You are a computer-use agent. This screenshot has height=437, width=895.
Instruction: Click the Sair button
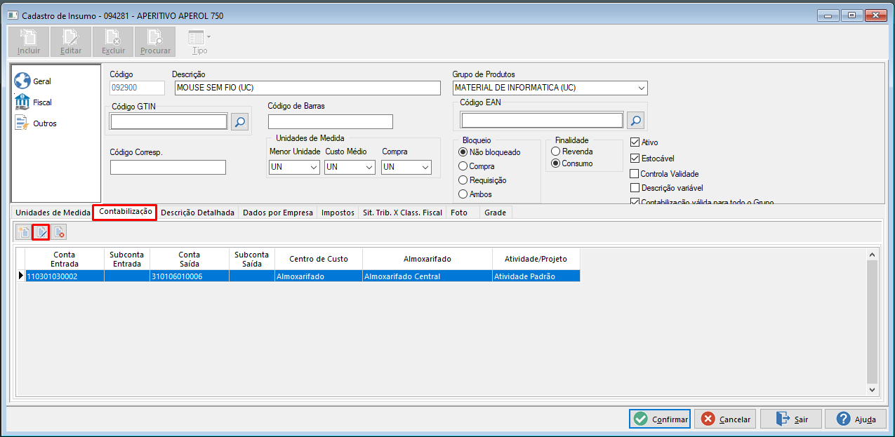coord(791,419)
